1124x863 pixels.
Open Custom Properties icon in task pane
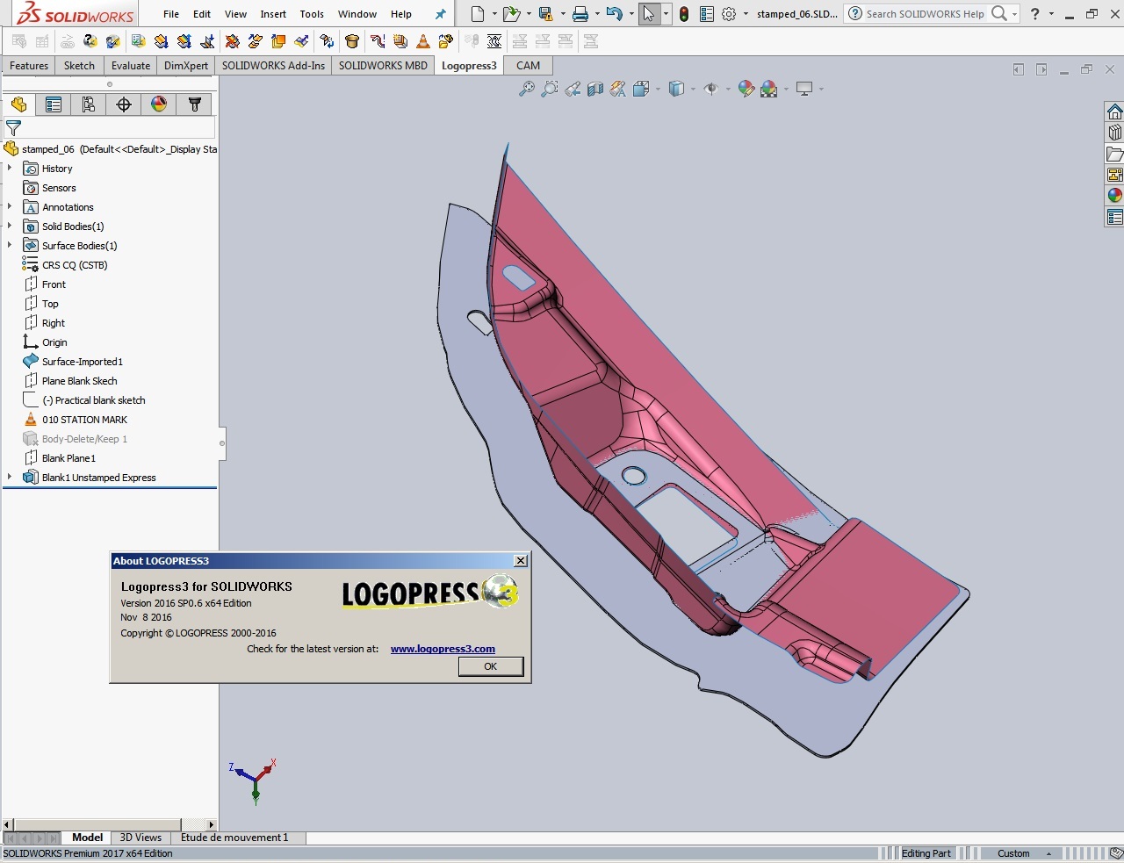click(x=1114, y=217)
